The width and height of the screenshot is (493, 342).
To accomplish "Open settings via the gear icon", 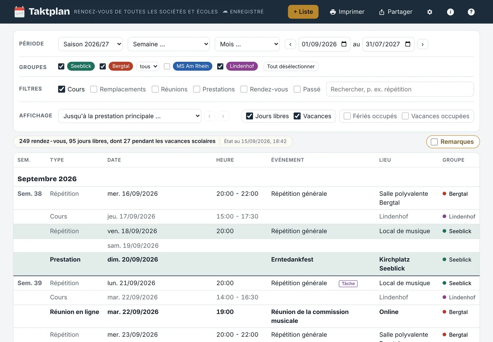I will coord(430,12).
